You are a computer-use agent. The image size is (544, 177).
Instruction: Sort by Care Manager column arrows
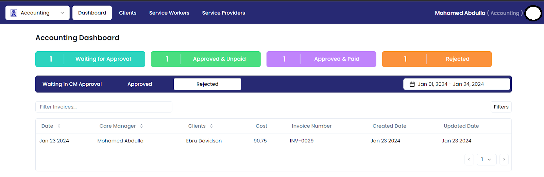(x=141, y=126)
